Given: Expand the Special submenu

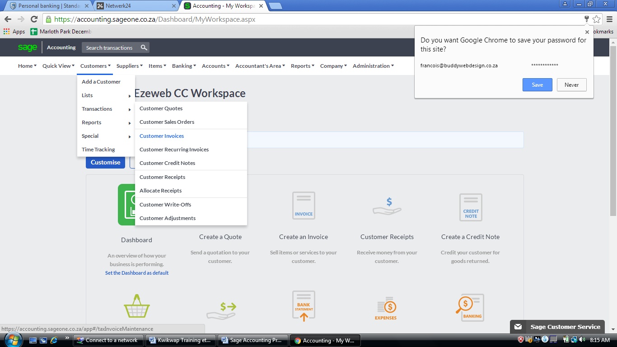Looking at the screenshot, I should pos(106,136).
